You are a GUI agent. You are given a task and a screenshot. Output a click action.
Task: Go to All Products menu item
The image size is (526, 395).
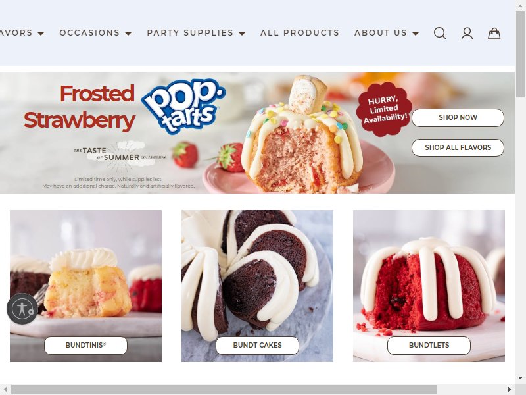pos(300,32)
